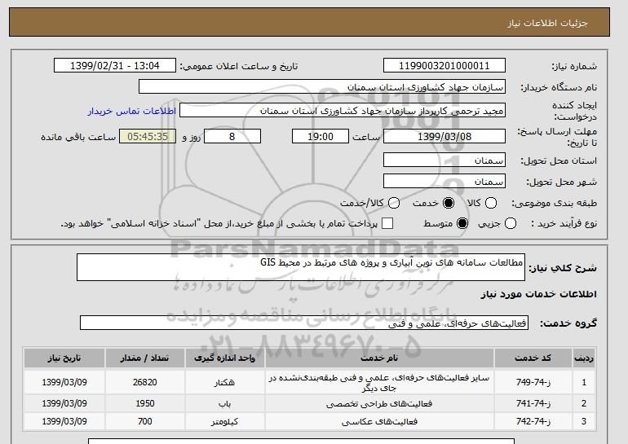Click the general need description text box
The width and height of the screenshot is (628, 444).
click(x=301, y=267)
